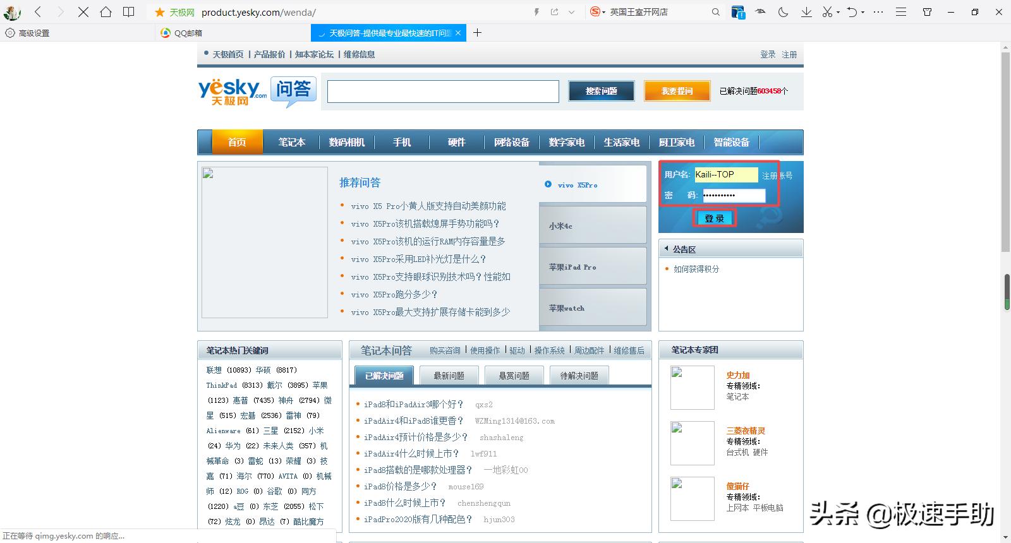This screenshot has height=543, width=1011.
Task: Switch to the 悬赏问题 tab
Action: click(x=514, y=376)
